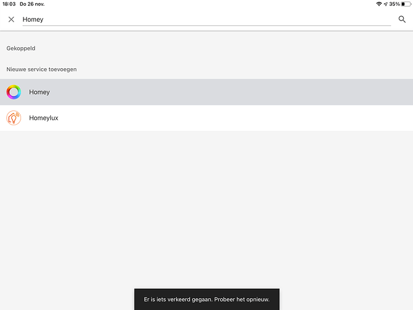The height and width of the screenshot is (310, 413).
Task: Tap the Gekoppeld section header
Action: pyautogui.click(x=21, y=48)
